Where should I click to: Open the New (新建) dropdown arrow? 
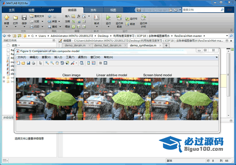(x=7, y=27)
